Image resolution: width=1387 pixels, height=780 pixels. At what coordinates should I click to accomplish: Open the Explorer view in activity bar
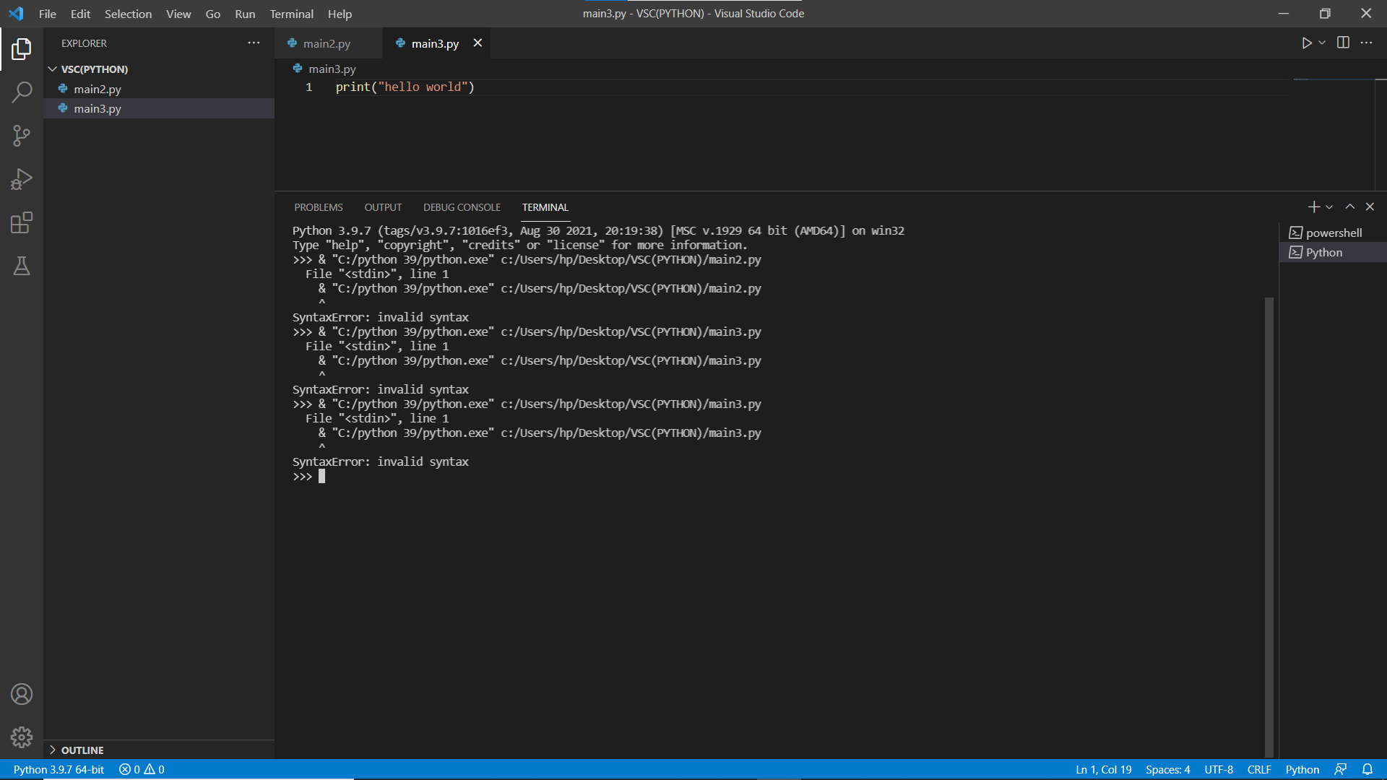pos(22,49)
